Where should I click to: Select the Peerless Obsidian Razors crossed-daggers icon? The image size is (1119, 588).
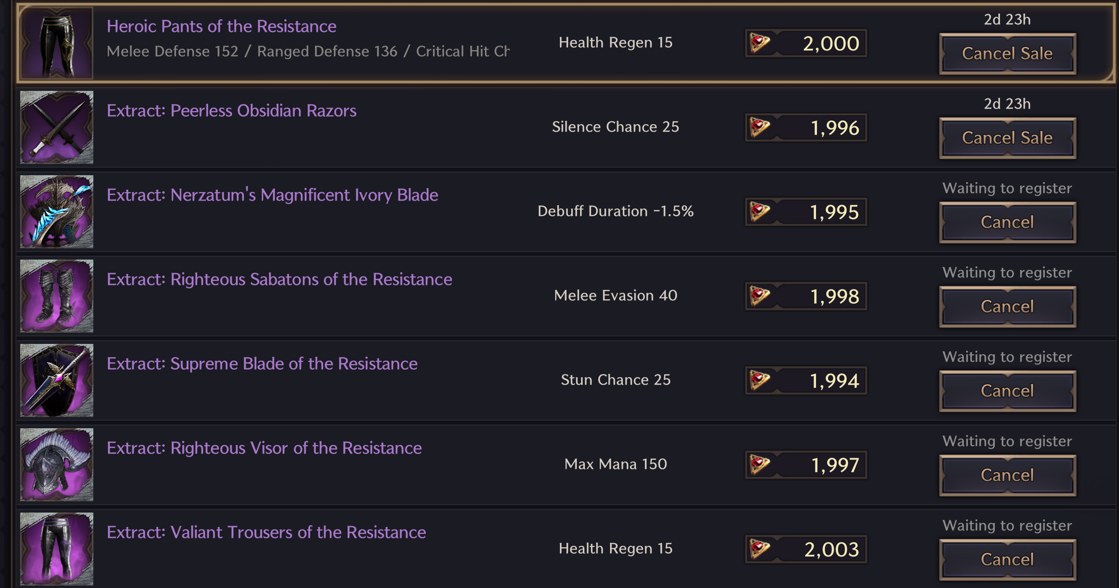click(57, 127)
